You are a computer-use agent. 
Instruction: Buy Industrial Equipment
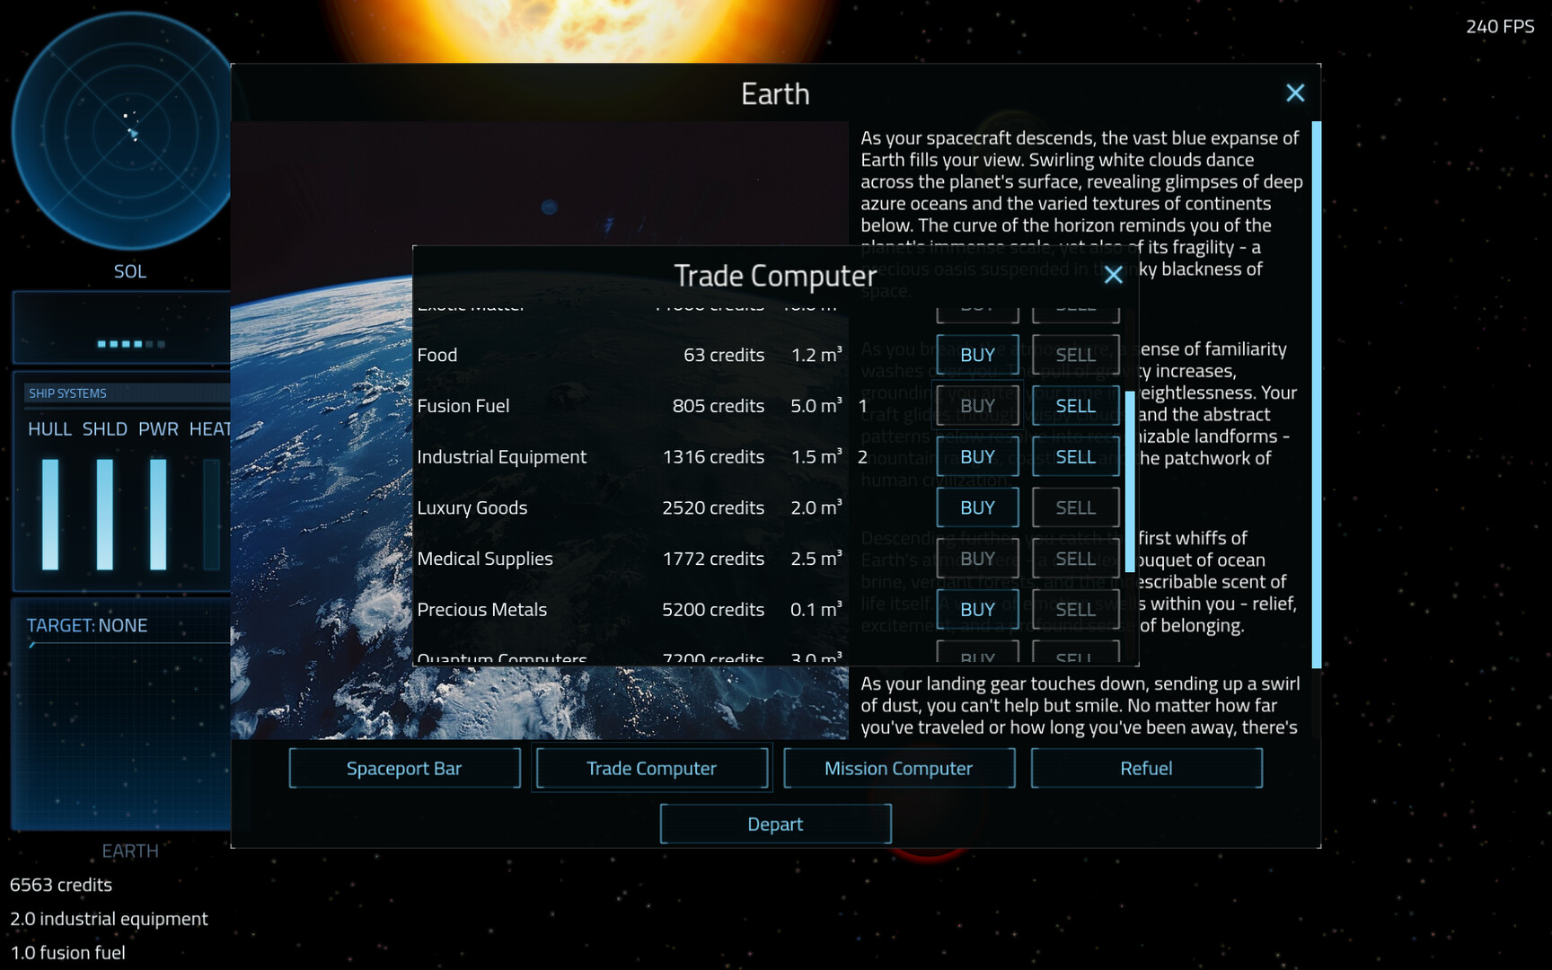[976, 456]
